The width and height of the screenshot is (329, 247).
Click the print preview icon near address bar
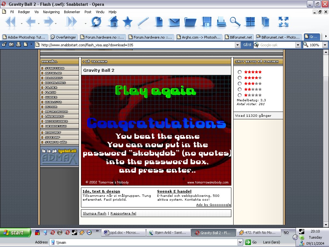(18, 44)
